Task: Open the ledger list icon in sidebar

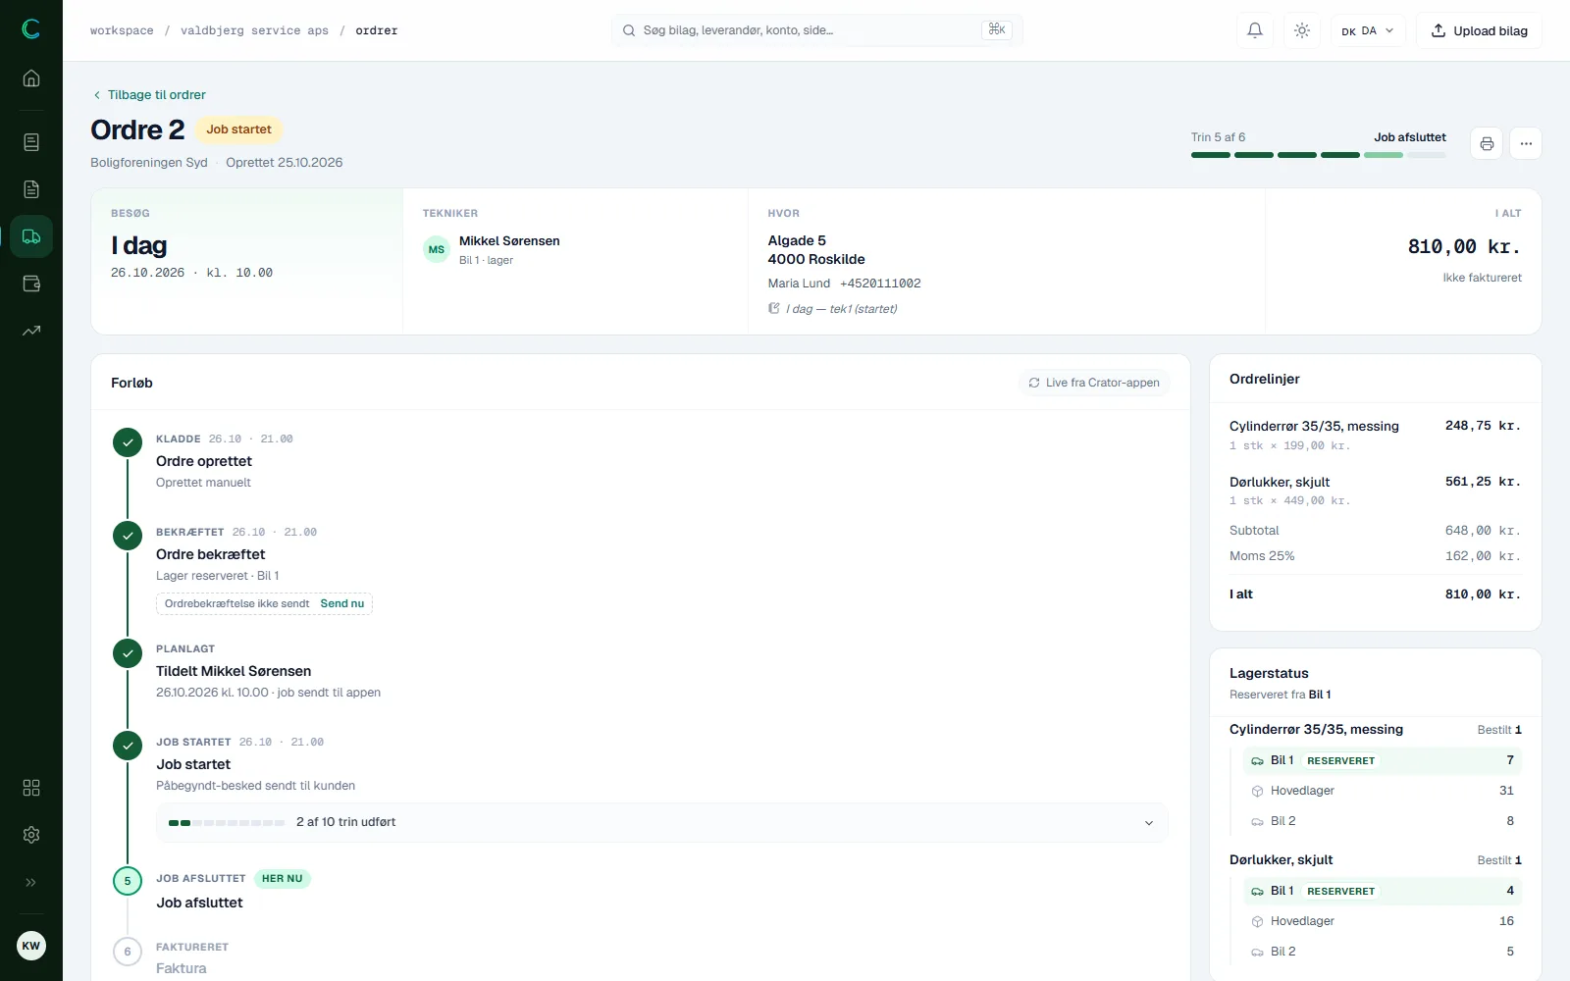Action: point(31,142)
